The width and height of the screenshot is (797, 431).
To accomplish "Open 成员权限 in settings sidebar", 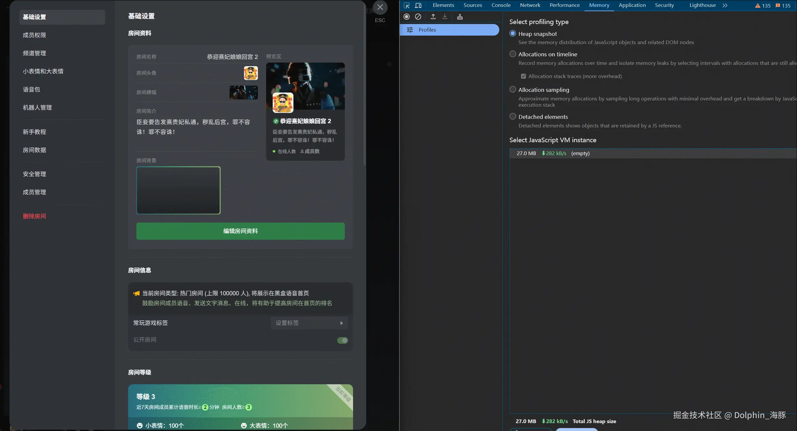I will [35, 35].
